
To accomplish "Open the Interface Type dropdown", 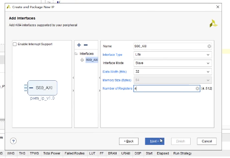I will pos(173,55).
